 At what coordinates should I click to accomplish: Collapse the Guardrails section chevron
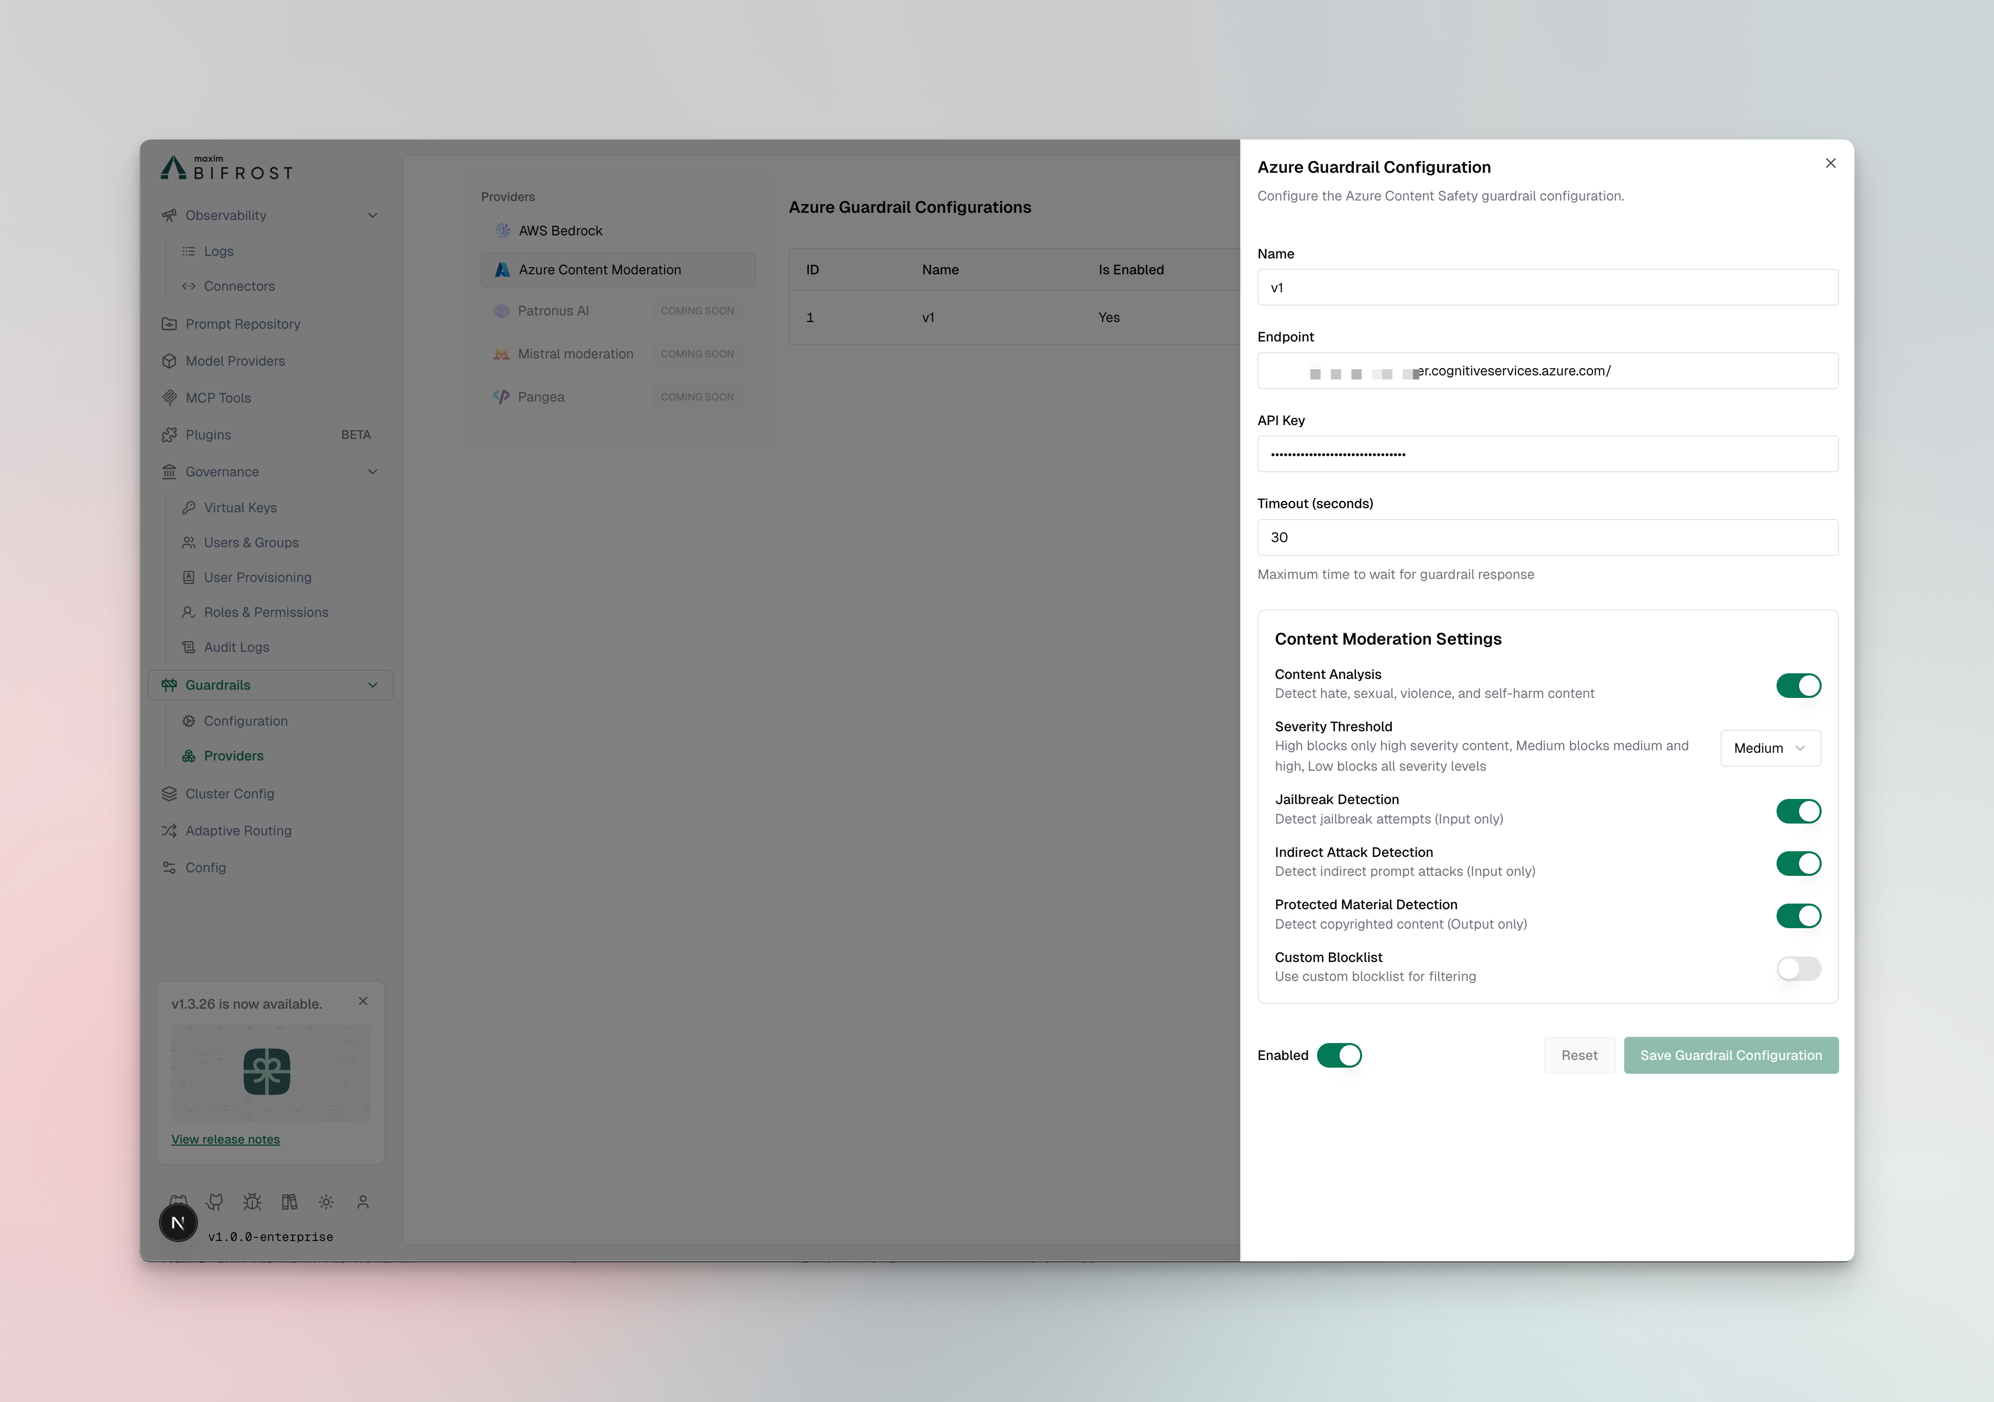click(x=372, y=685)
